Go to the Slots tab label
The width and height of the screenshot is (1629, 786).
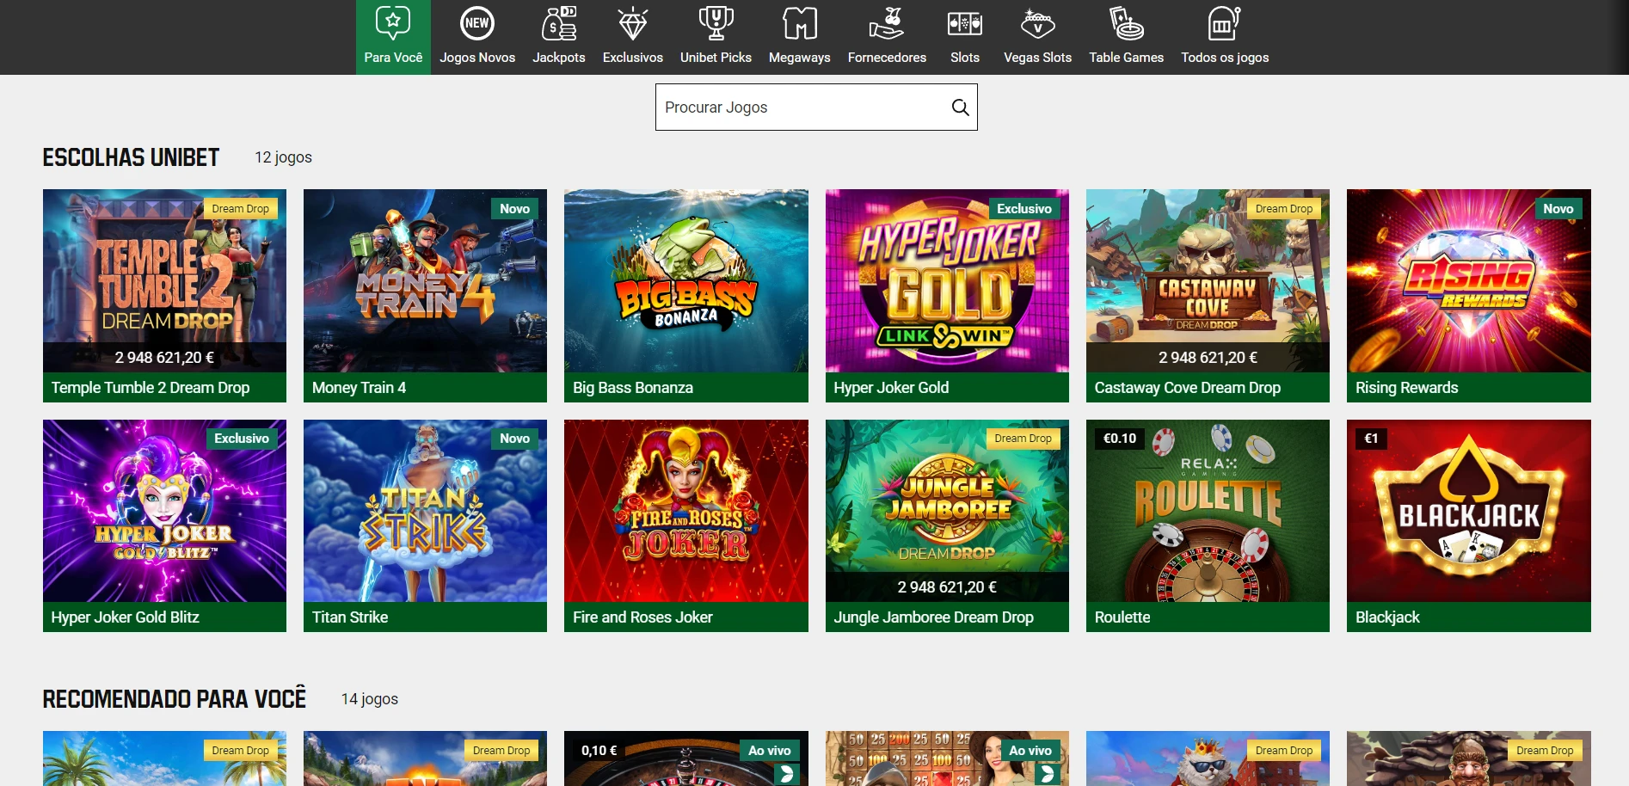coord(965,58)
